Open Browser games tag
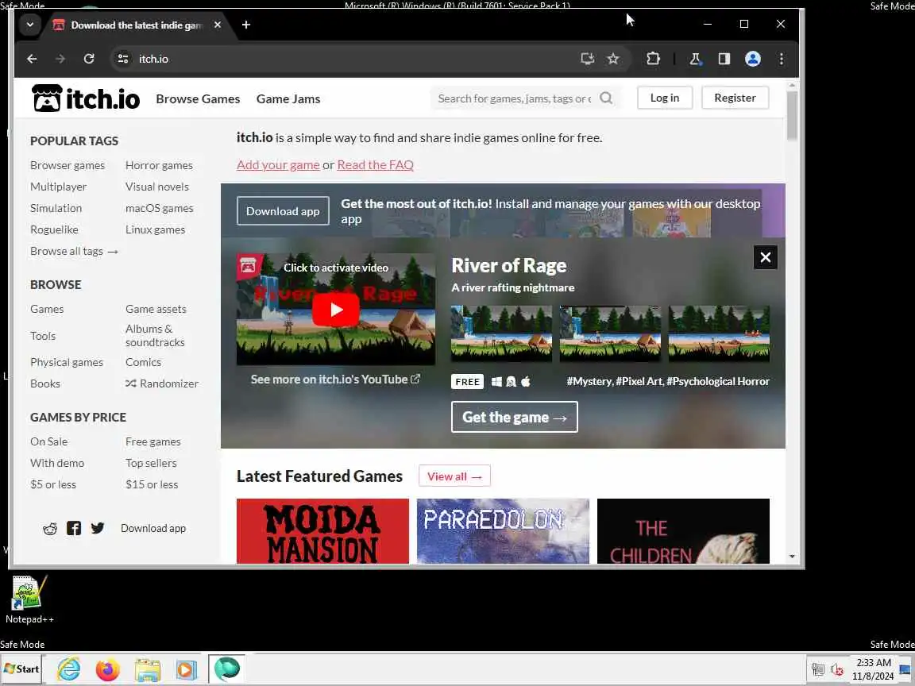Screen dimensions: 915x686 68,165
